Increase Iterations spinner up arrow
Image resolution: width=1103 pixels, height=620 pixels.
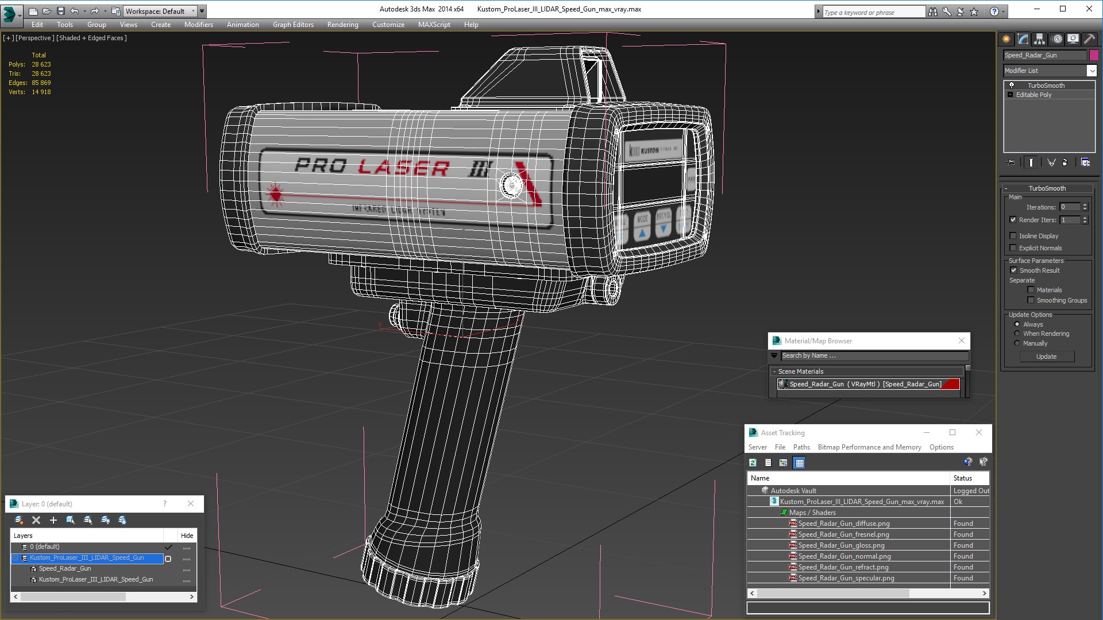coord(1085,205)
